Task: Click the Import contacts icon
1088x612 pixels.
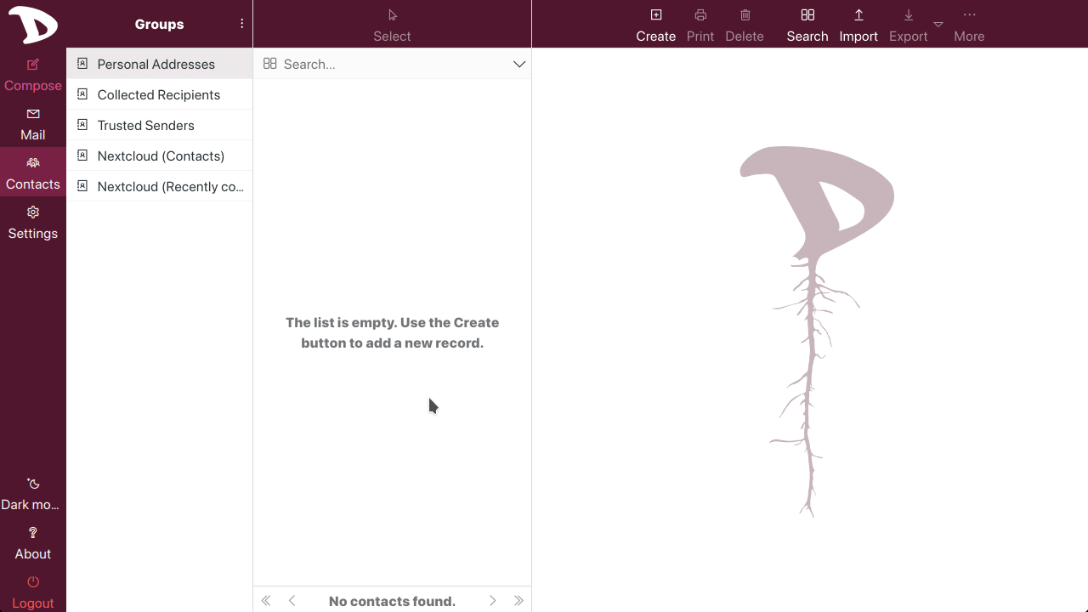Action: (x=858, y=15)
